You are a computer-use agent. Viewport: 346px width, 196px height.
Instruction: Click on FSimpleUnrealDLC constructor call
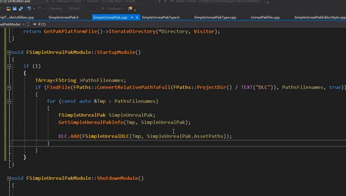coord(106,136)
